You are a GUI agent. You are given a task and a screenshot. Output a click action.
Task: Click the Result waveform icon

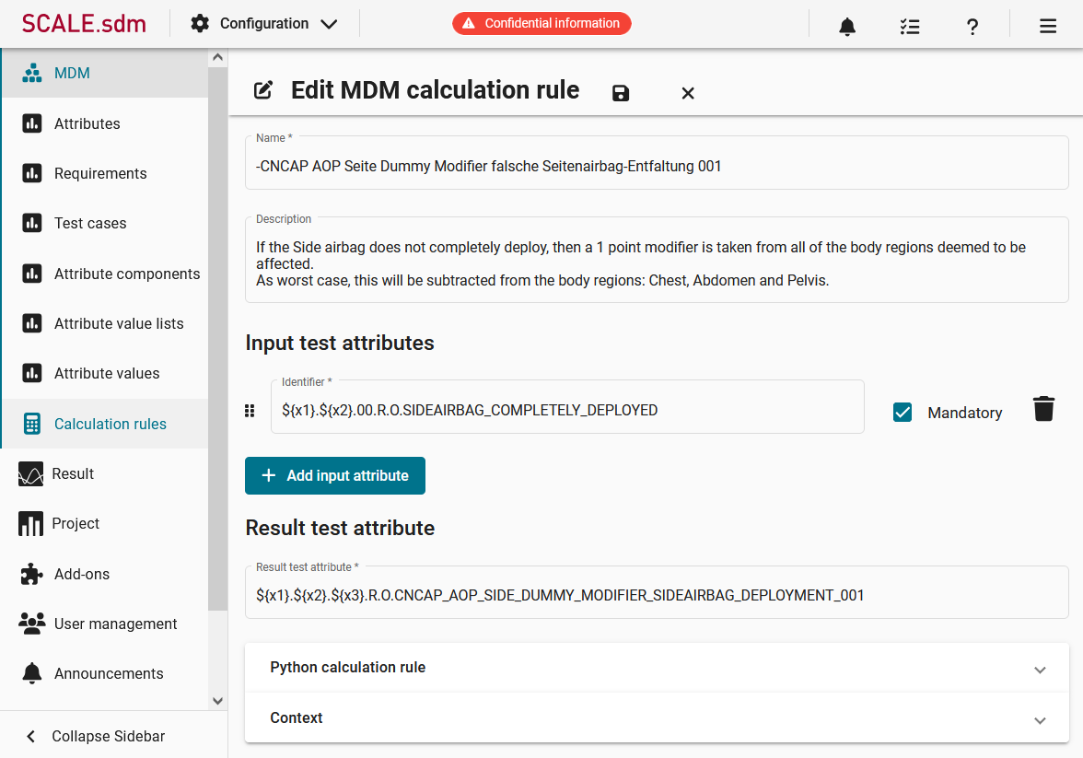tap(30, 474)
